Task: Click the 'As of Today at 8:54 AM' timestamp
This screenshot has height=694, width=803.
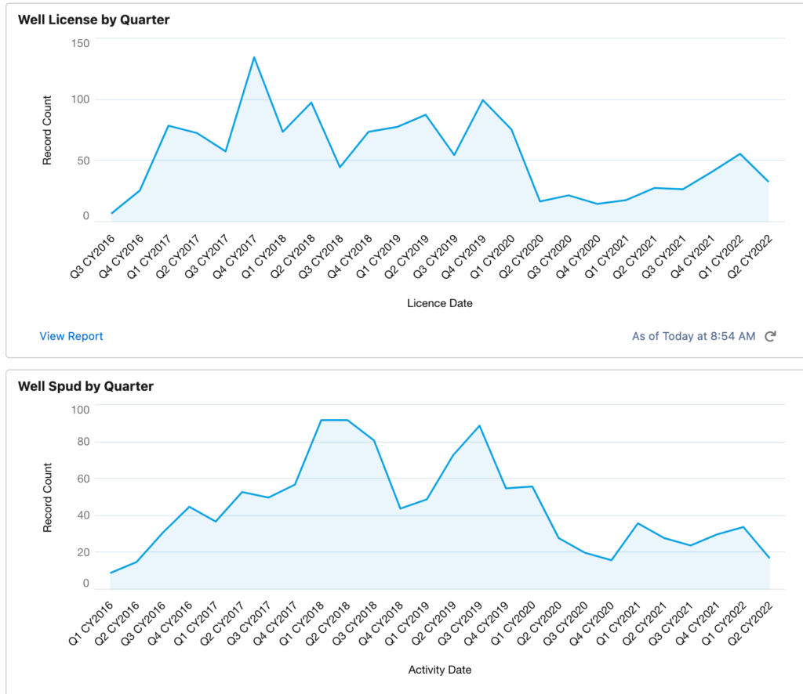Action: point(693,336)
